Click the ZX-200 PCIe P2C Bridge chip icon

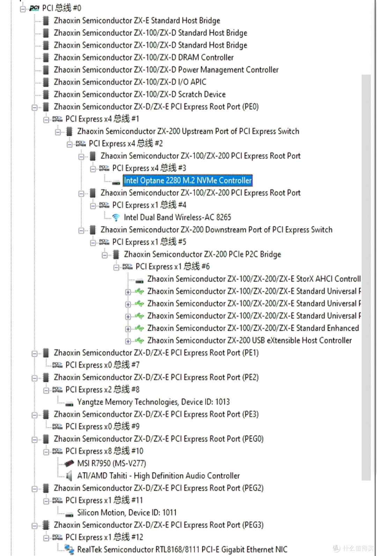(116, 254)
